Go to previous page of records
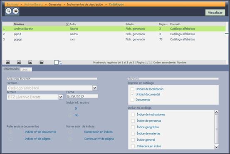Viewport: 230px width, 154px height. [19, 62]
